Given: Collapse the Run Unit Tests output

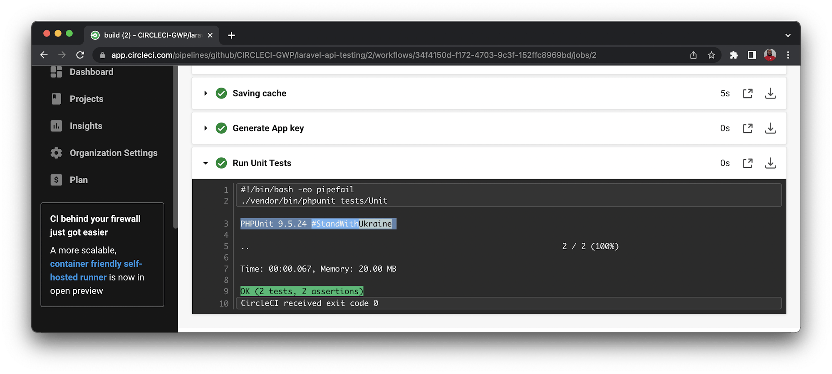Looking at the screenshot, I should [206, 163].
